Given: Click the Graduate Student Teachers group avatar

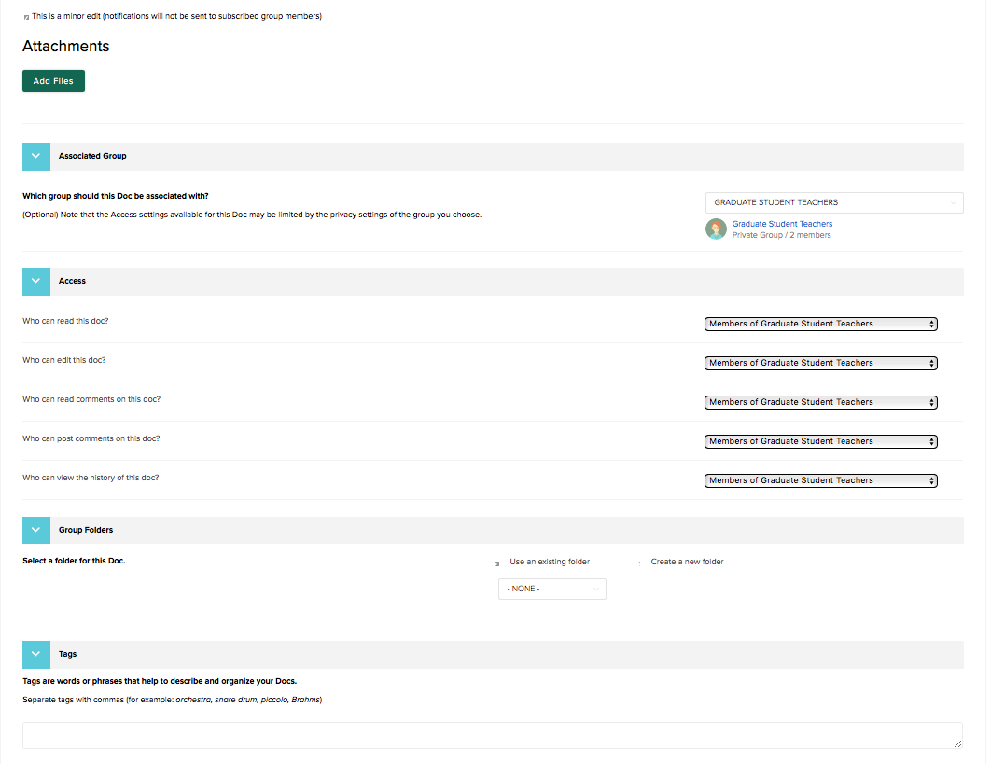Looking at the screenshot, I should (716, 229).
